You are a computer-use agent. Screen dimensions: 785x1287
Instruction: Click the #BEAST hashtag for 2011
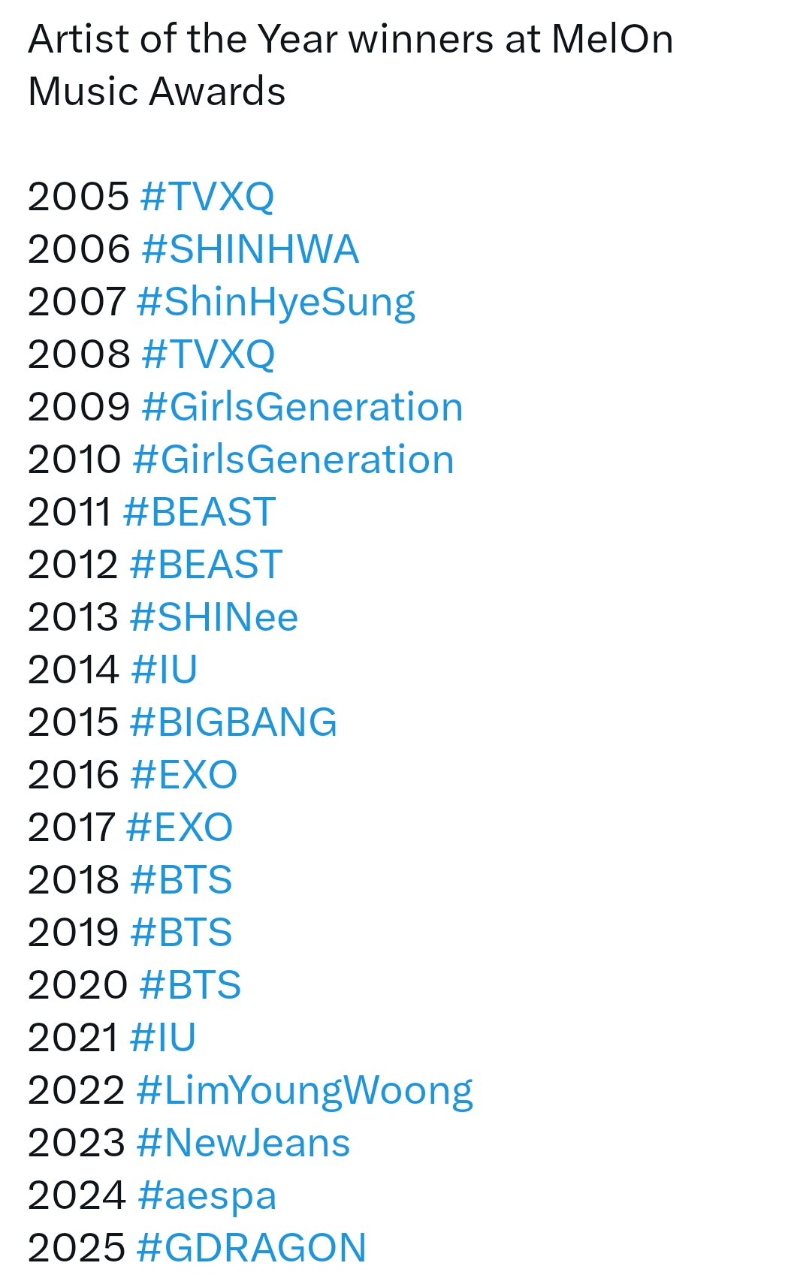click(199, 512)
